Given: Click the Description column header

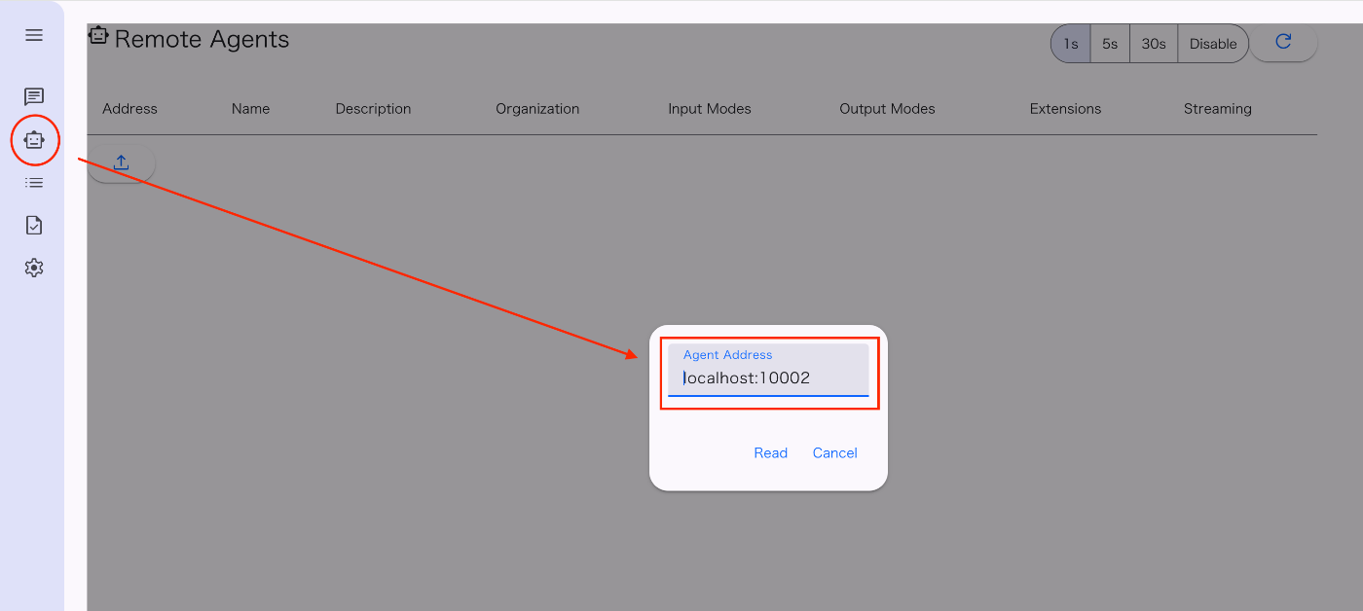Looking at the screenshot, I should point(373,109).
